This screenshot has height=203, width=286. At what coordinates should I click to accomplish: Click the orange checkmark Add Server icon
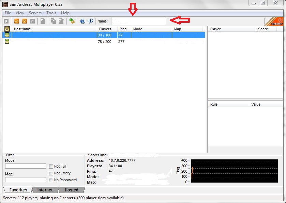point(17,21)
